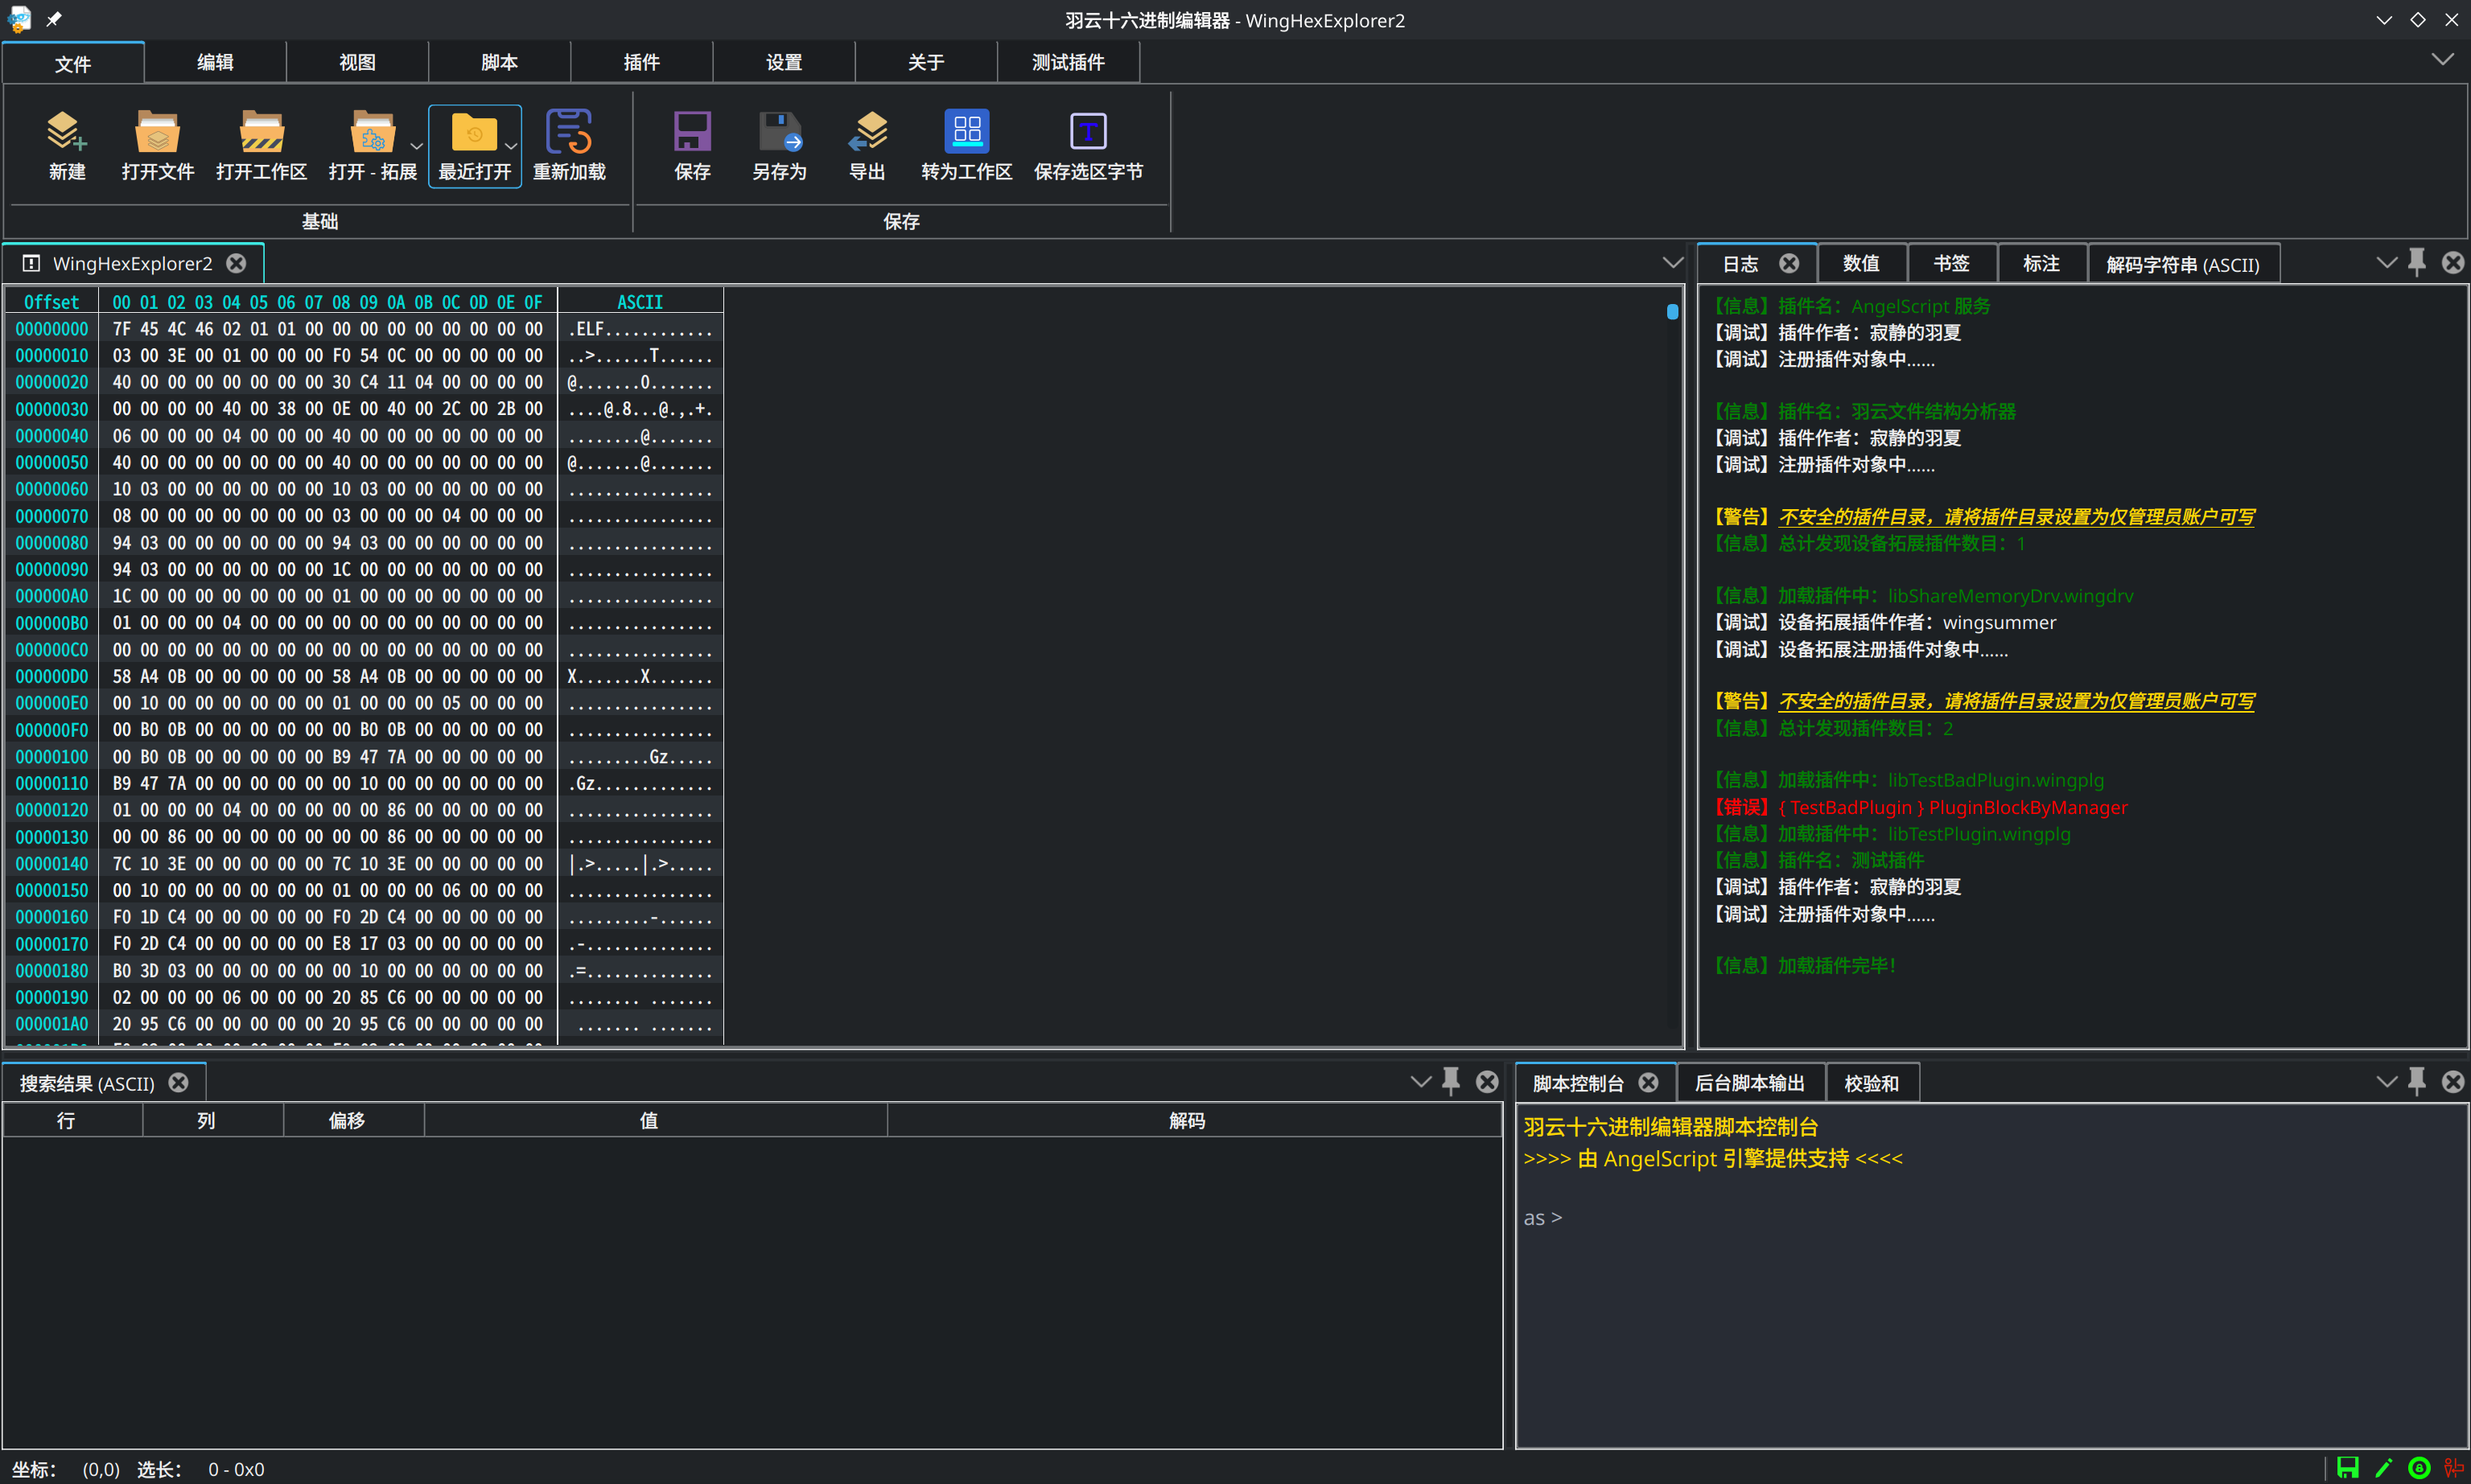Open the 校验和 tab
The image size is (2471, 1484).
pyautogui.click(x=1871, y=1083)
